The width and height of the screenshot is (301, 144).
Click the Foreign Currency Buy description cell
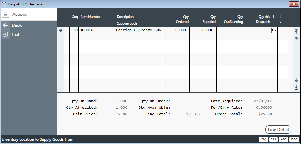point(139,30)
